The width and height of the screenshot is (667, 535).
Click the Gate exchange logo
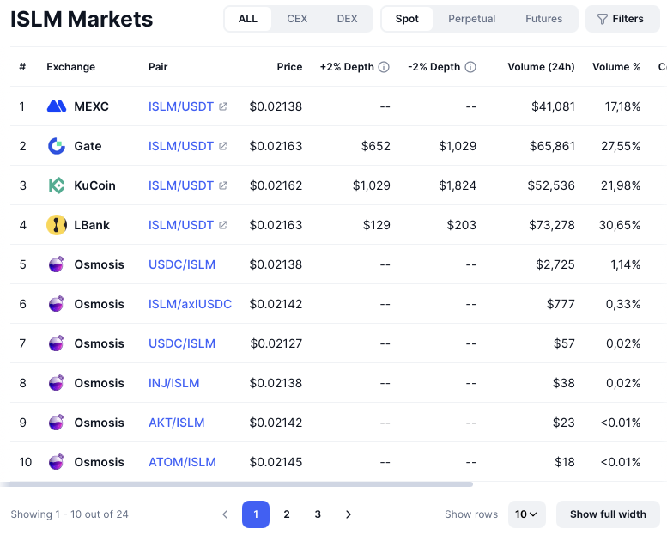point(56,146)
